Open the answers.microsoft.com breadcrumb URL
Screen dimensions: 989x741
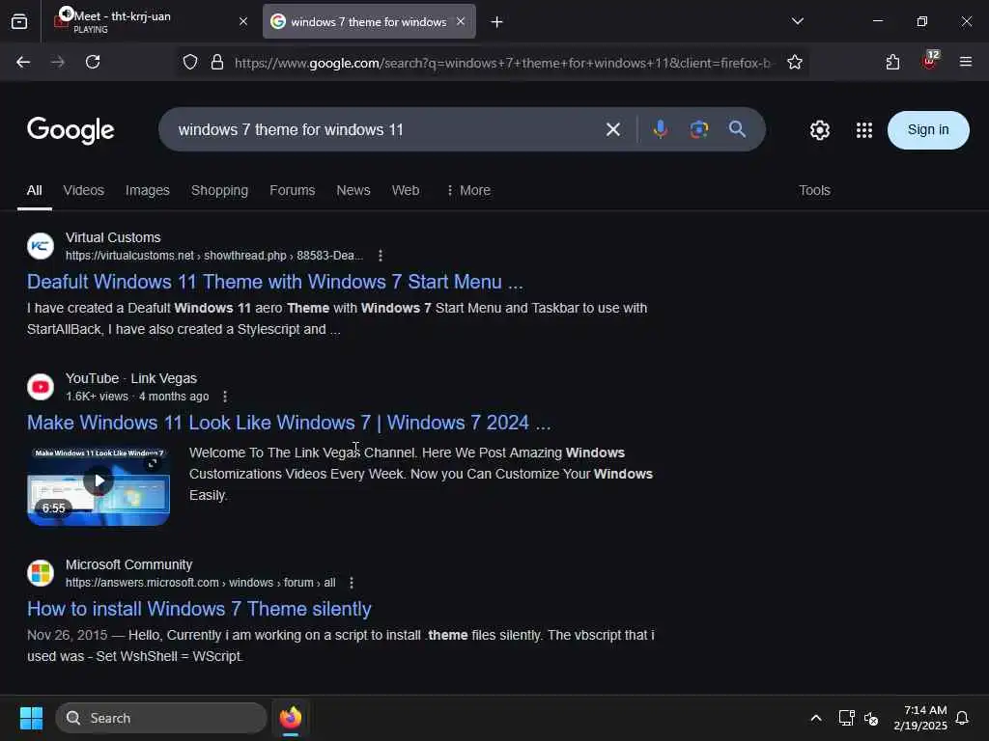tap(201, 583)
